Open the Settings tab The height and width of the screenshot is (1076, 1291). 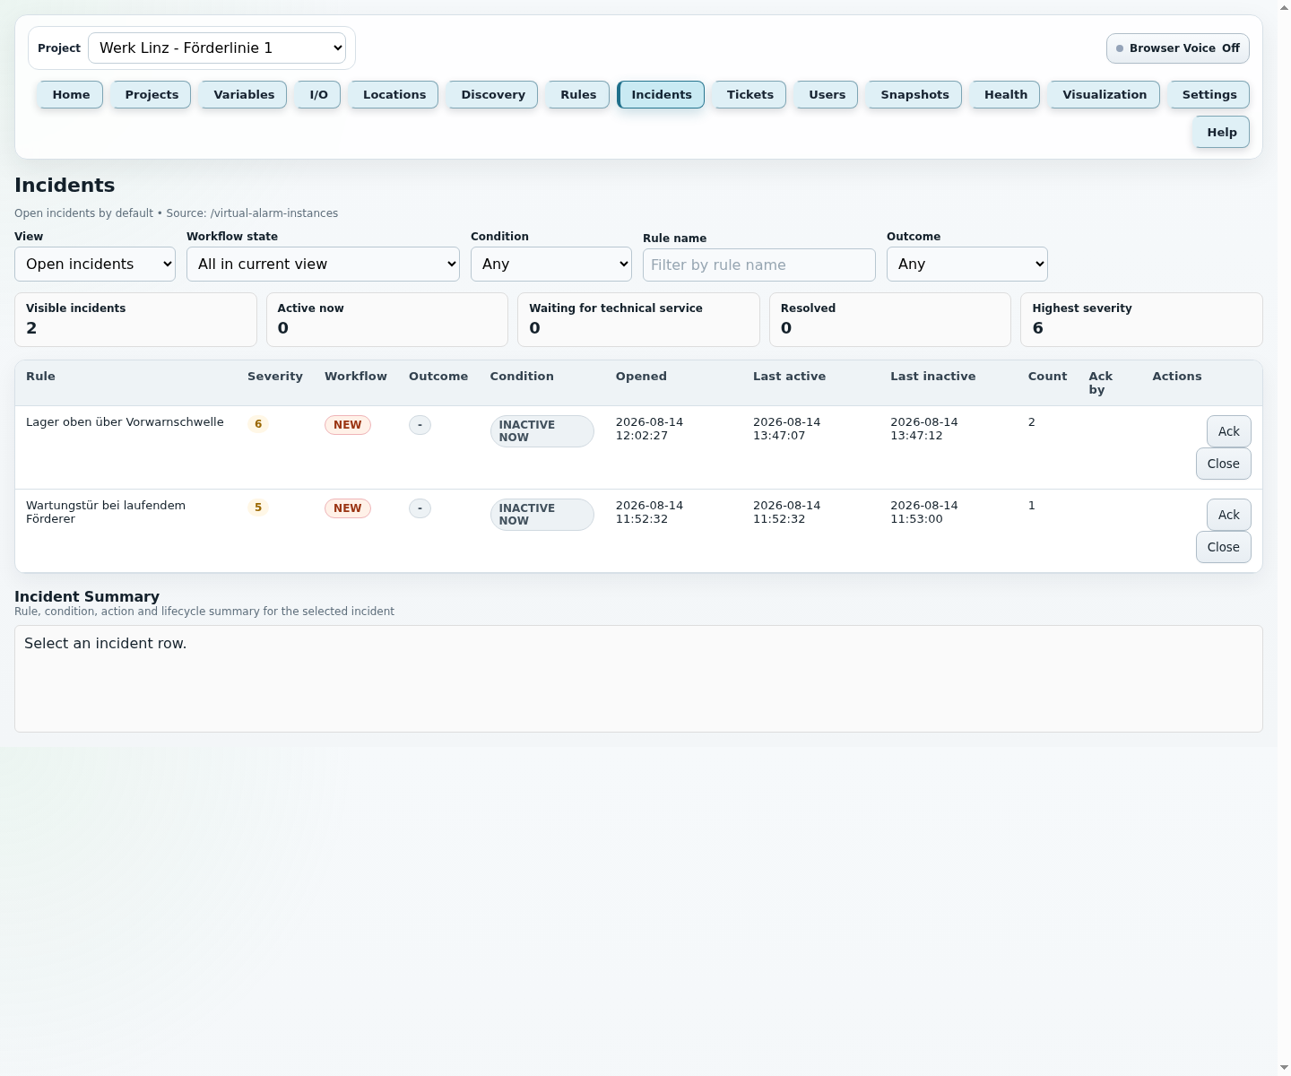(x=1209, y=94)
